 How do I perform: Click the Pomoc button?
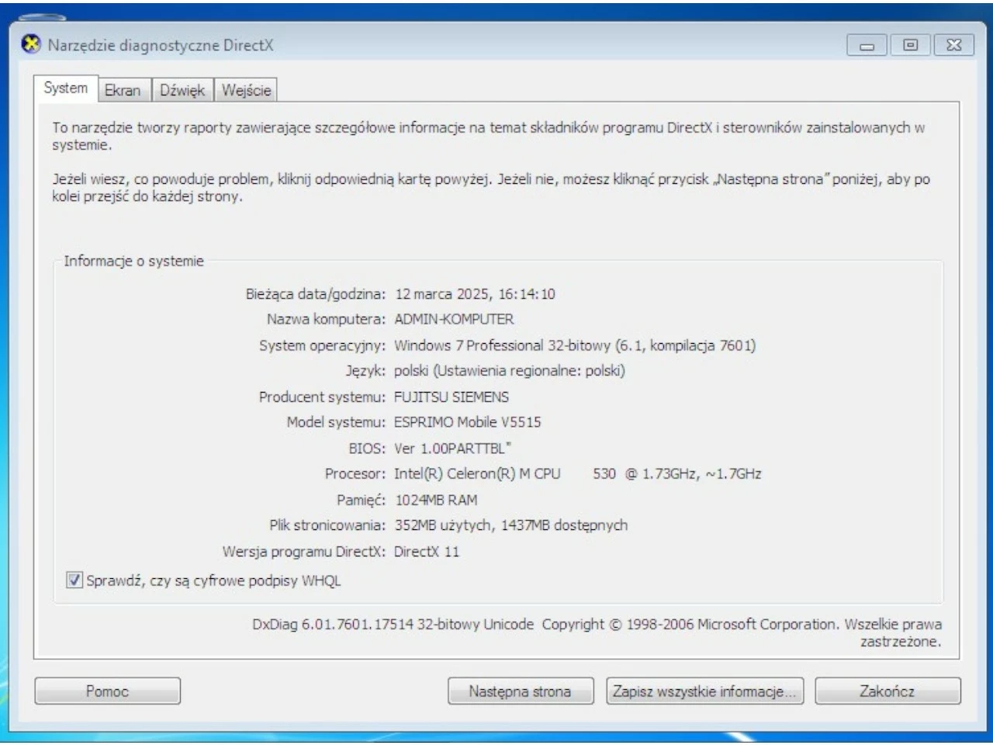tap(107, 691)
